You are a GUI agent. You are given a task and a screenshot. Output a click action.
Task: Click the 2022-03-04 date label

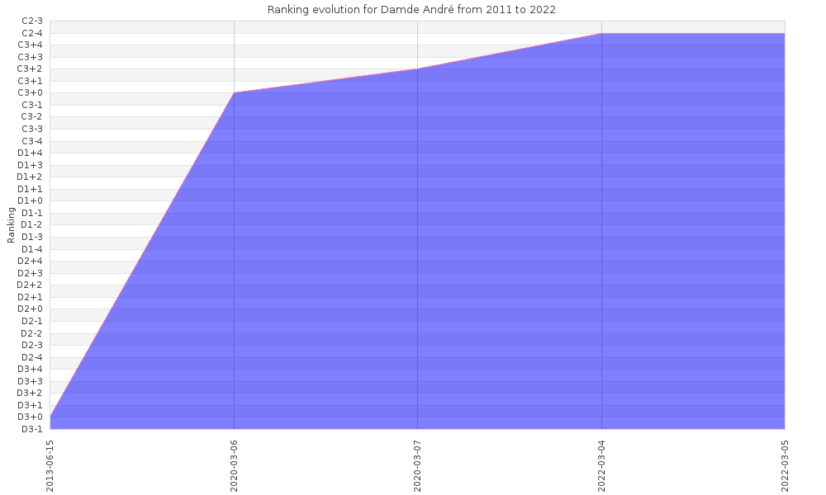(x=601, y=464)
